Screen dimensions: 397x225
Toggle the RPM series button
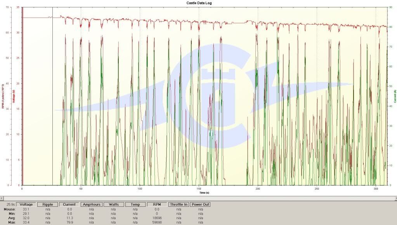pos(157,204)
